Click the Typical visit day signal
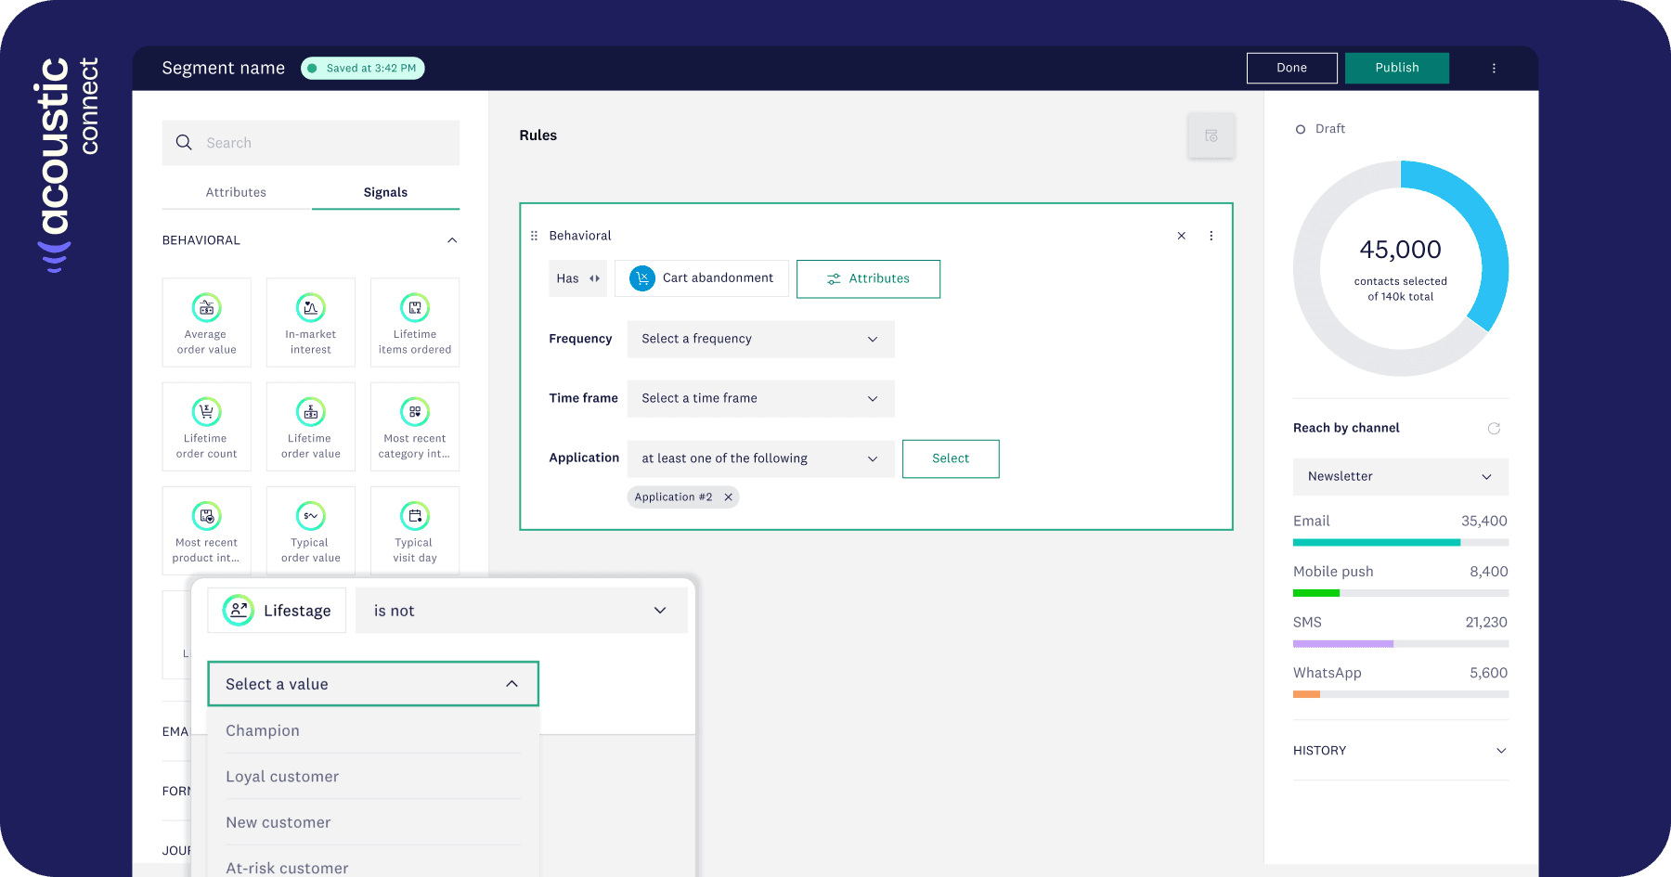Image resolution: width=1671 pixels, height=877 pixels. 414,530
